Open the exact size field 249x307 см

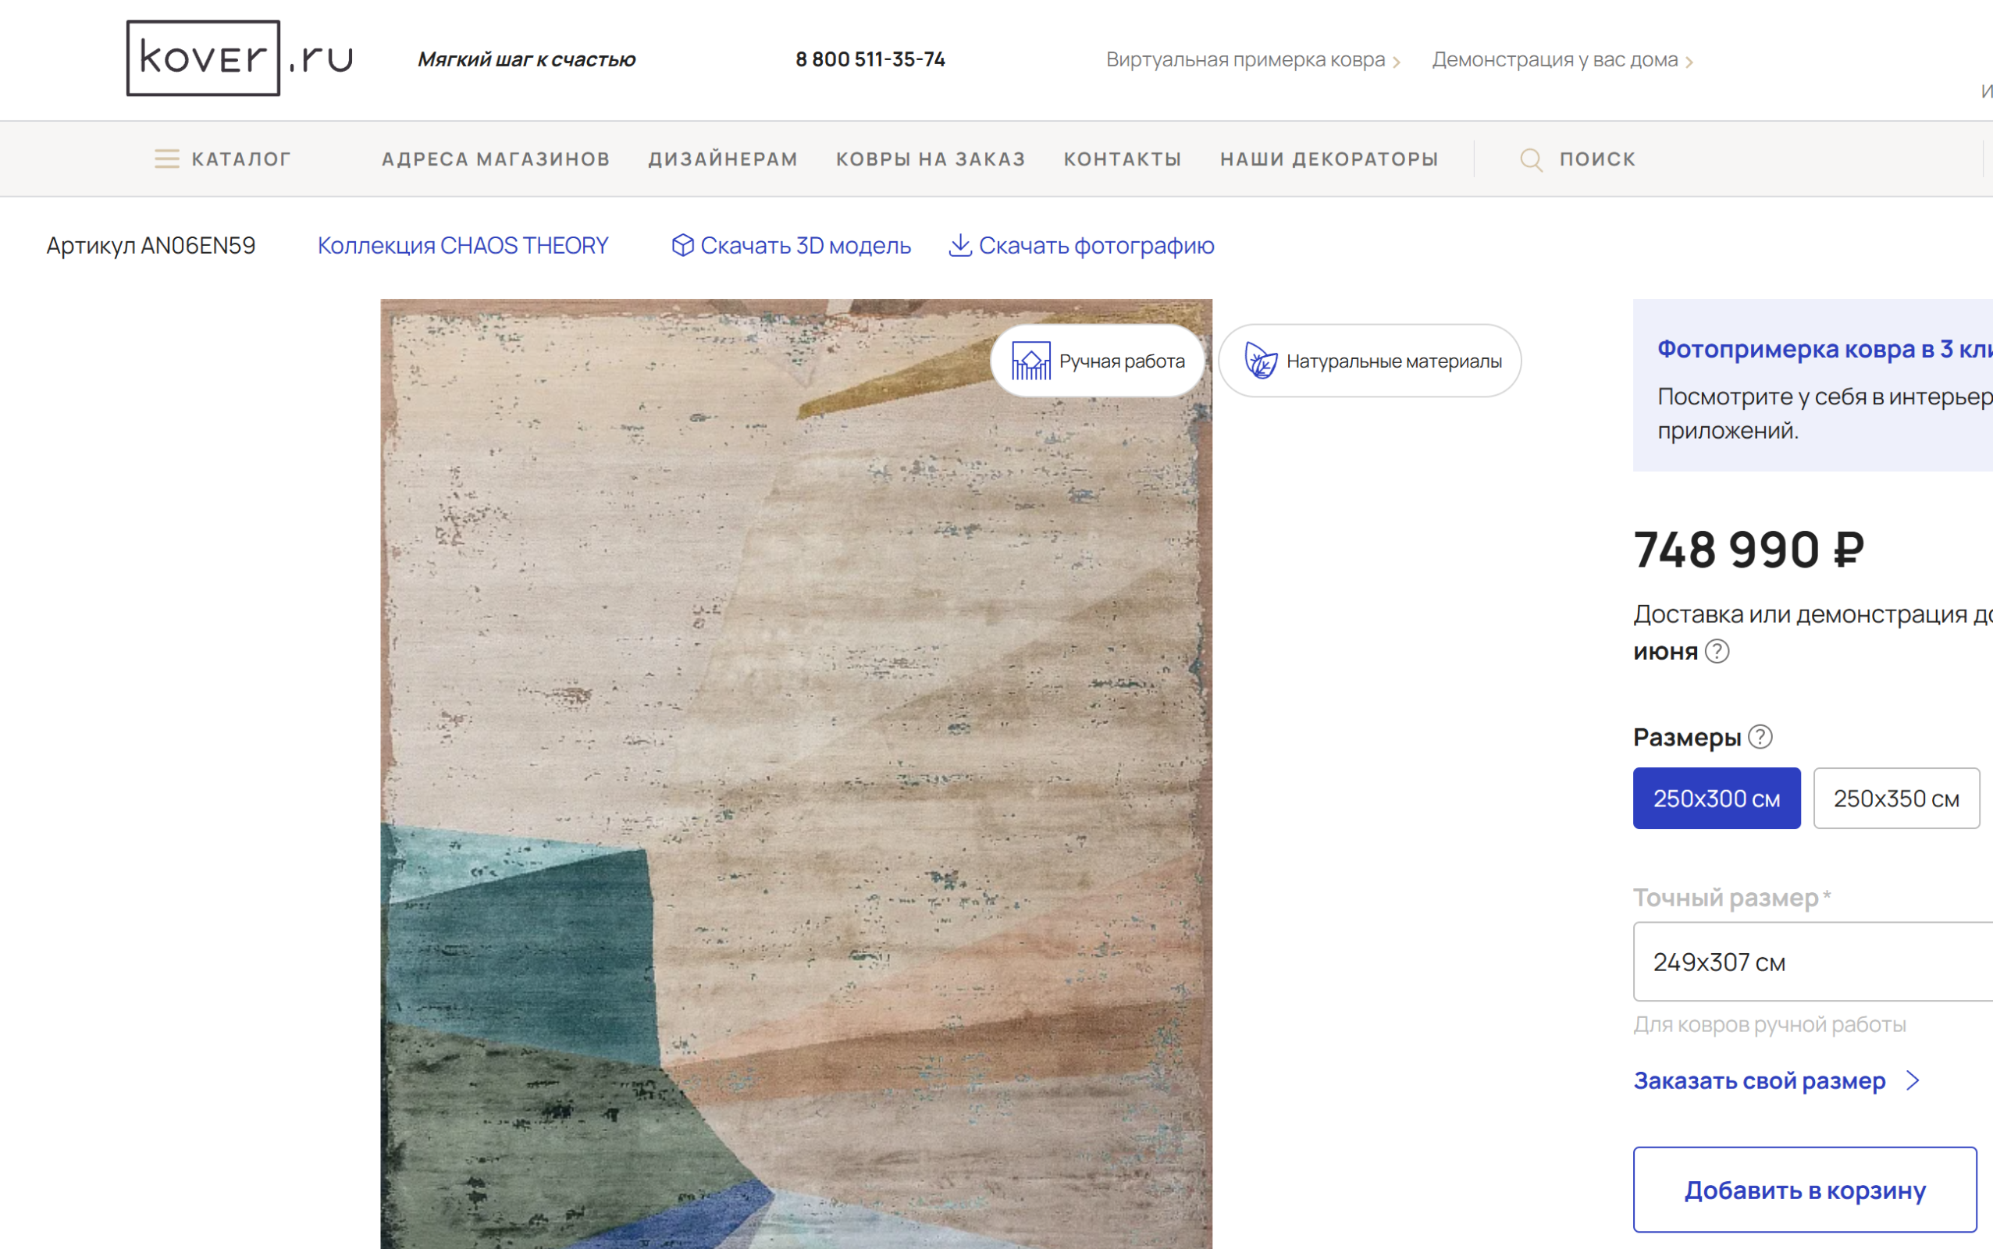(1813, 962)
